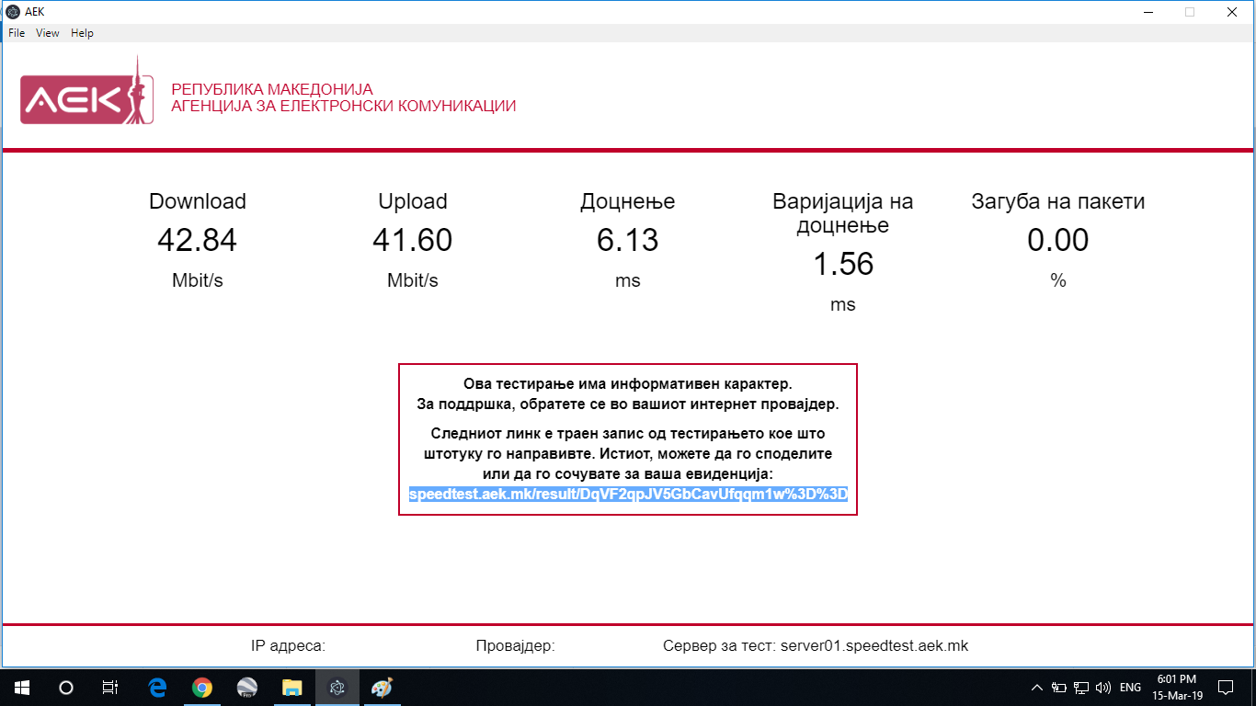Viewport: 1256px width, 706px height.
Task: Click the Download speed value 42.84
Action: (197, 241)
